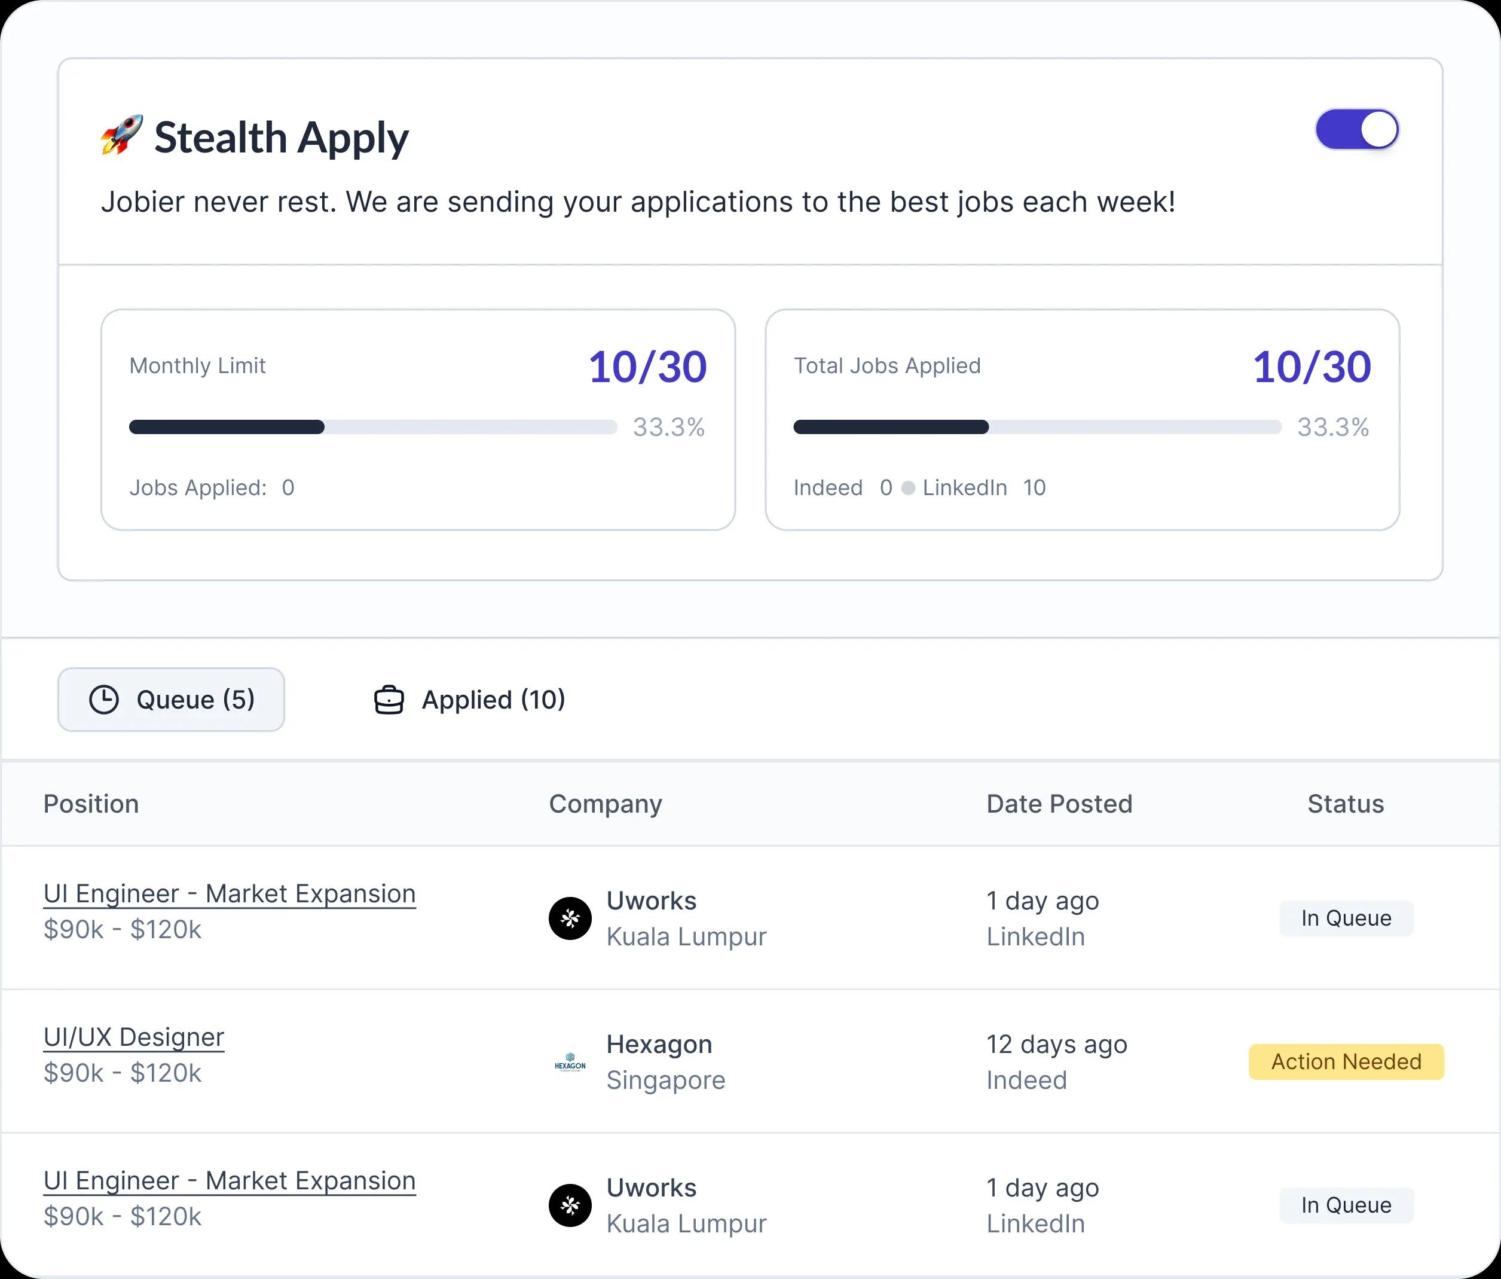Click the gray dot beside LinkedIn count
Screen dimensions: 1501x1279
click(907, 489)
